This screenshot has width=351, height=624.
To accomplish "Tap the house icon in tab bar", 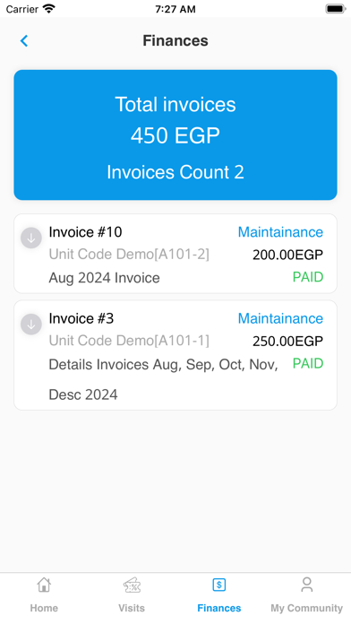I will coord(44,585).
